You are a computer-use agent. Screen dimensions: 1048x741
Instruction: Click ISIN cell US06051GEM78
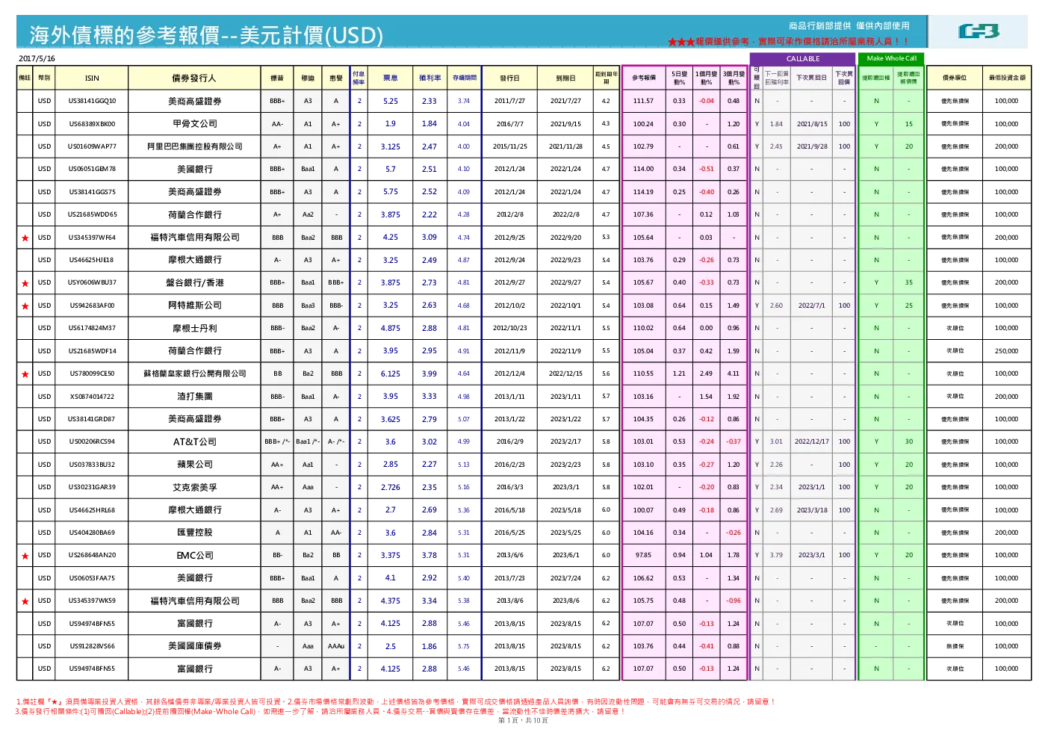[93, 169]
